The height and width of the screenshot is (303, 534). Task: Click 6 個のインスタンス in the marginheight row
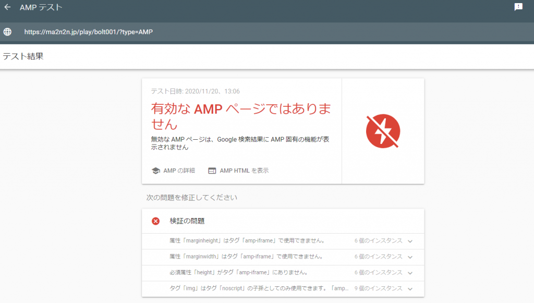[379, 241]
